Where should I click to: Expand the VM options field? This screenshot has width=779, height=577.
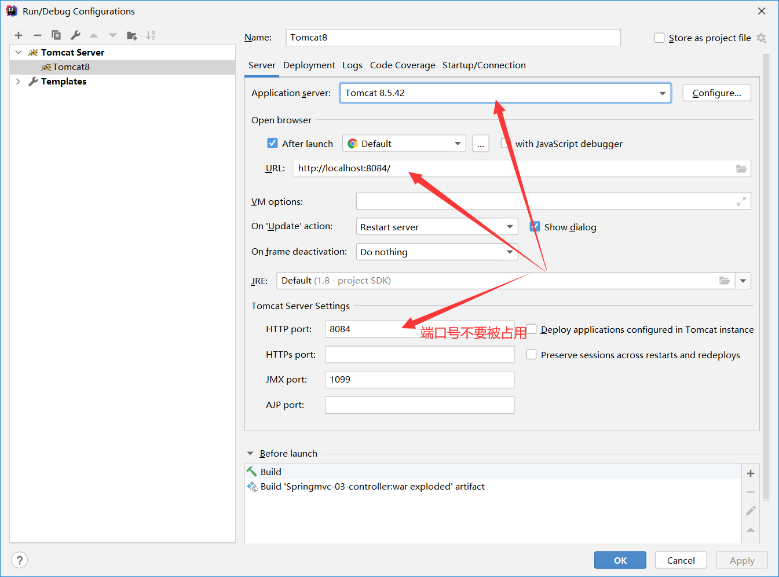coord(741,201)
